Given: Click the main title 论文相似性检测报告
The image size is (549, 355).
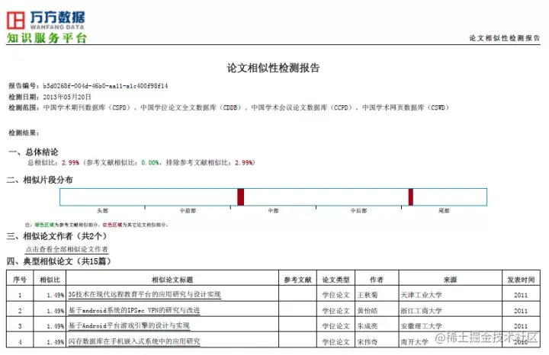Looking at the screenshot, I should click(273, 68).
